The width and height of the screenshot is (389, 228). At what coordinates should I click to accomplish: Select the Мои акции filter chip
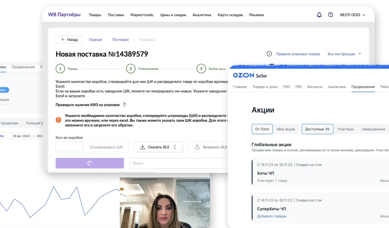pos(286,129)
